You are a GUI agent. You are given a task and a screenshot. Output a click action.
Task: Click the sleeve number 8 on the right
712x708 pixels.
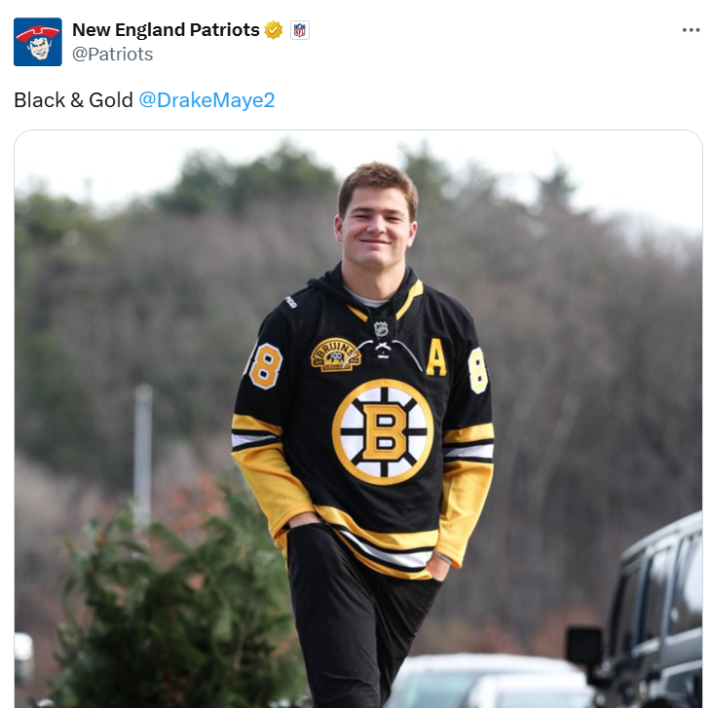click(477, 370)
